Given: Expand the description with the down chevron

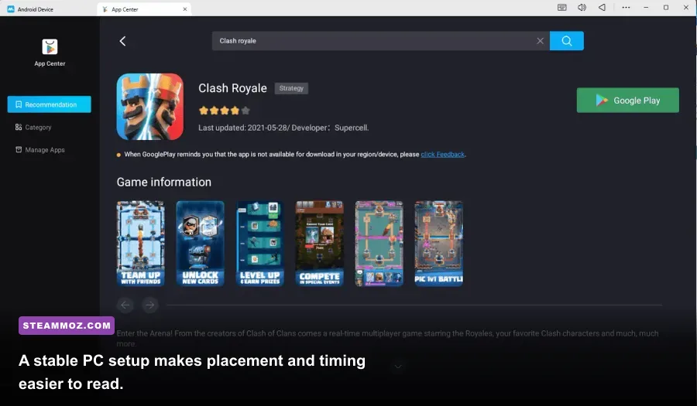Looking at the screenshot, I should click(398, 367).
